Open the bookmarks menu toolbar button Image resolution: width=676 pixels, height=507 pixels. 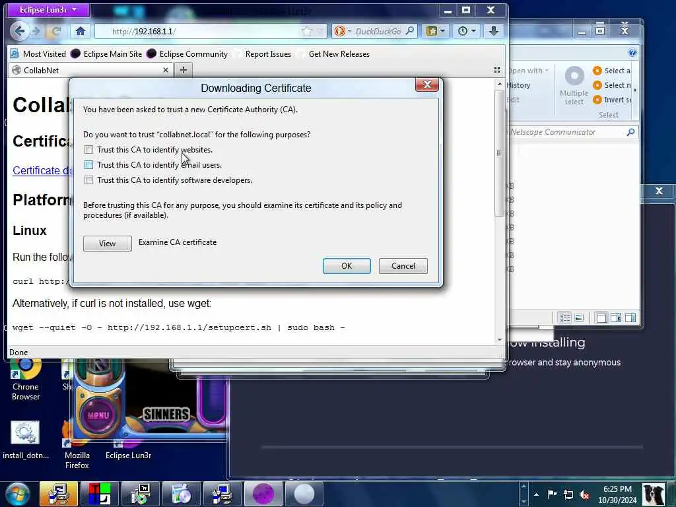tap(435, 31)
